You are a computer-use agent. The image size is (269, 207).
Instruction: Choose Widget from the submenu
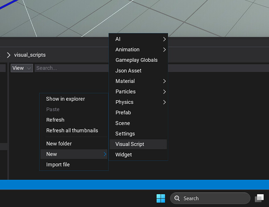(124, 154)
